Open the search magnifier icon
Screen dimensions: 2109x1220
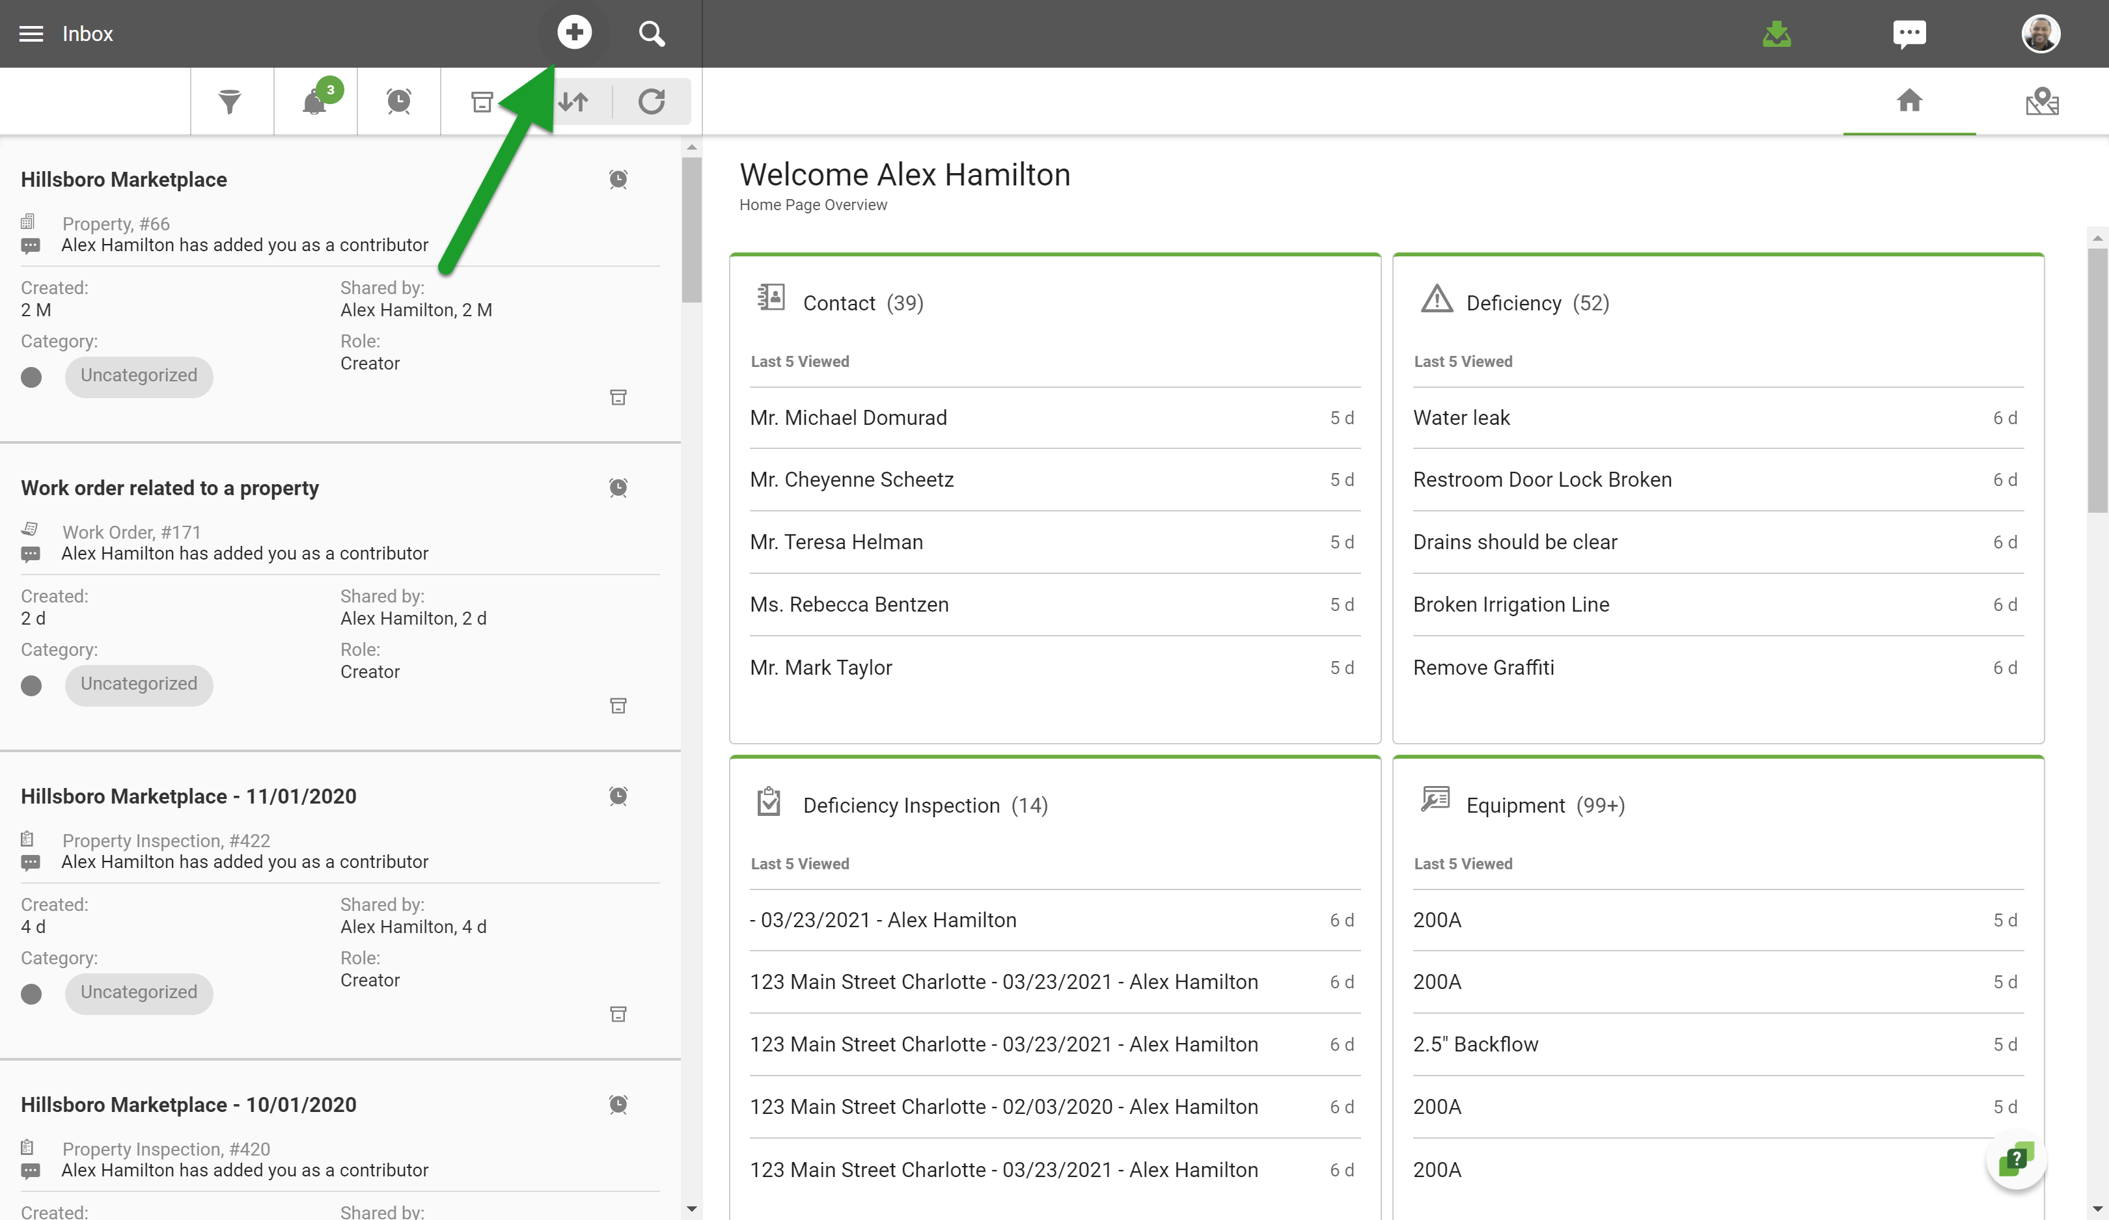pyautogui.click(x=651, y=33)
